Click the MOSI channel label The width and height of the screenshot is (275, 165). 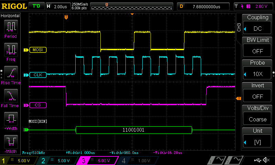38,50
